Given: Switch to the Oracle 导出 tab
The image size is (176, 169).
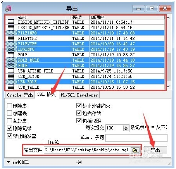Looking at the screenshot, I should (20, 95).
